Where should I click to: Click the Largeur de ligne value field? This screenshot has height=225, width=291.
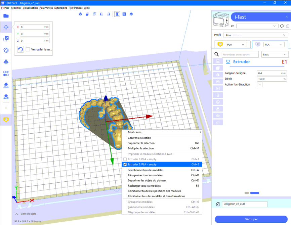pyautogui.click(x=272, y=73)
